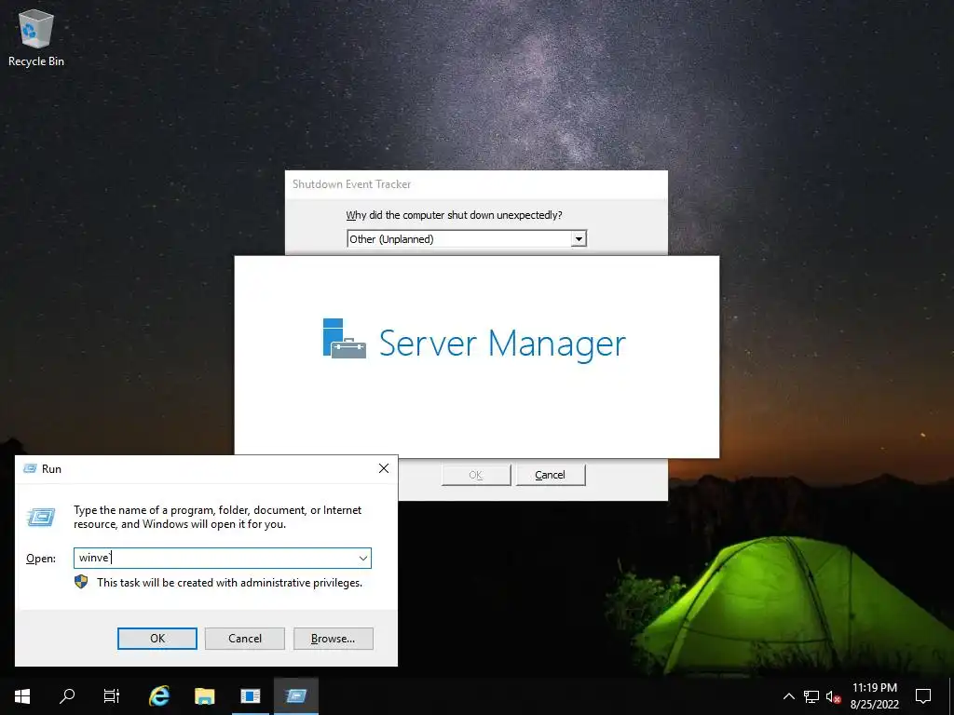The image size is (954, 715).
Task: Open taskbar search magnifier
Action: click(67, 695)
